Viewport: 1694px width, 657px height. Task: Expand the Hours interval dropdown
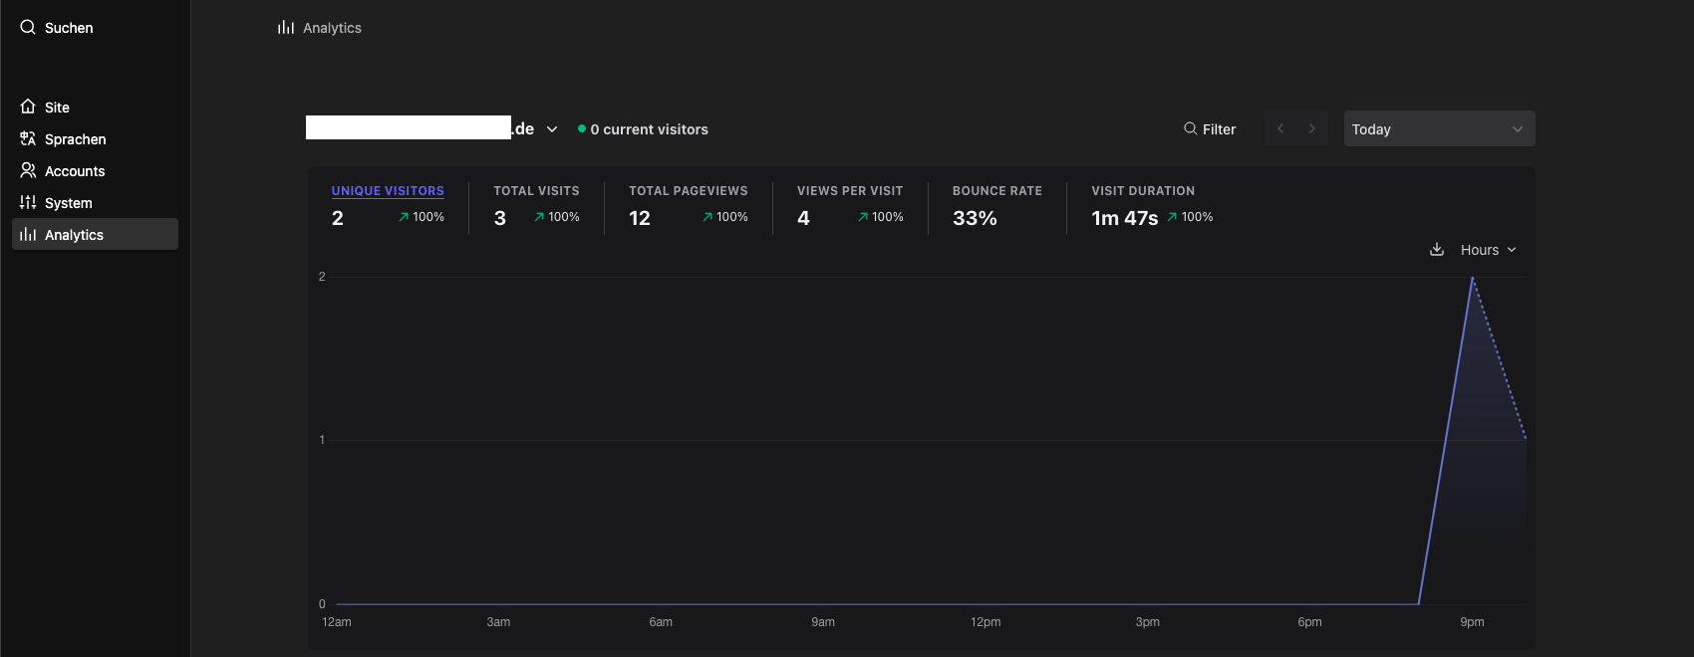[1488, 250]
